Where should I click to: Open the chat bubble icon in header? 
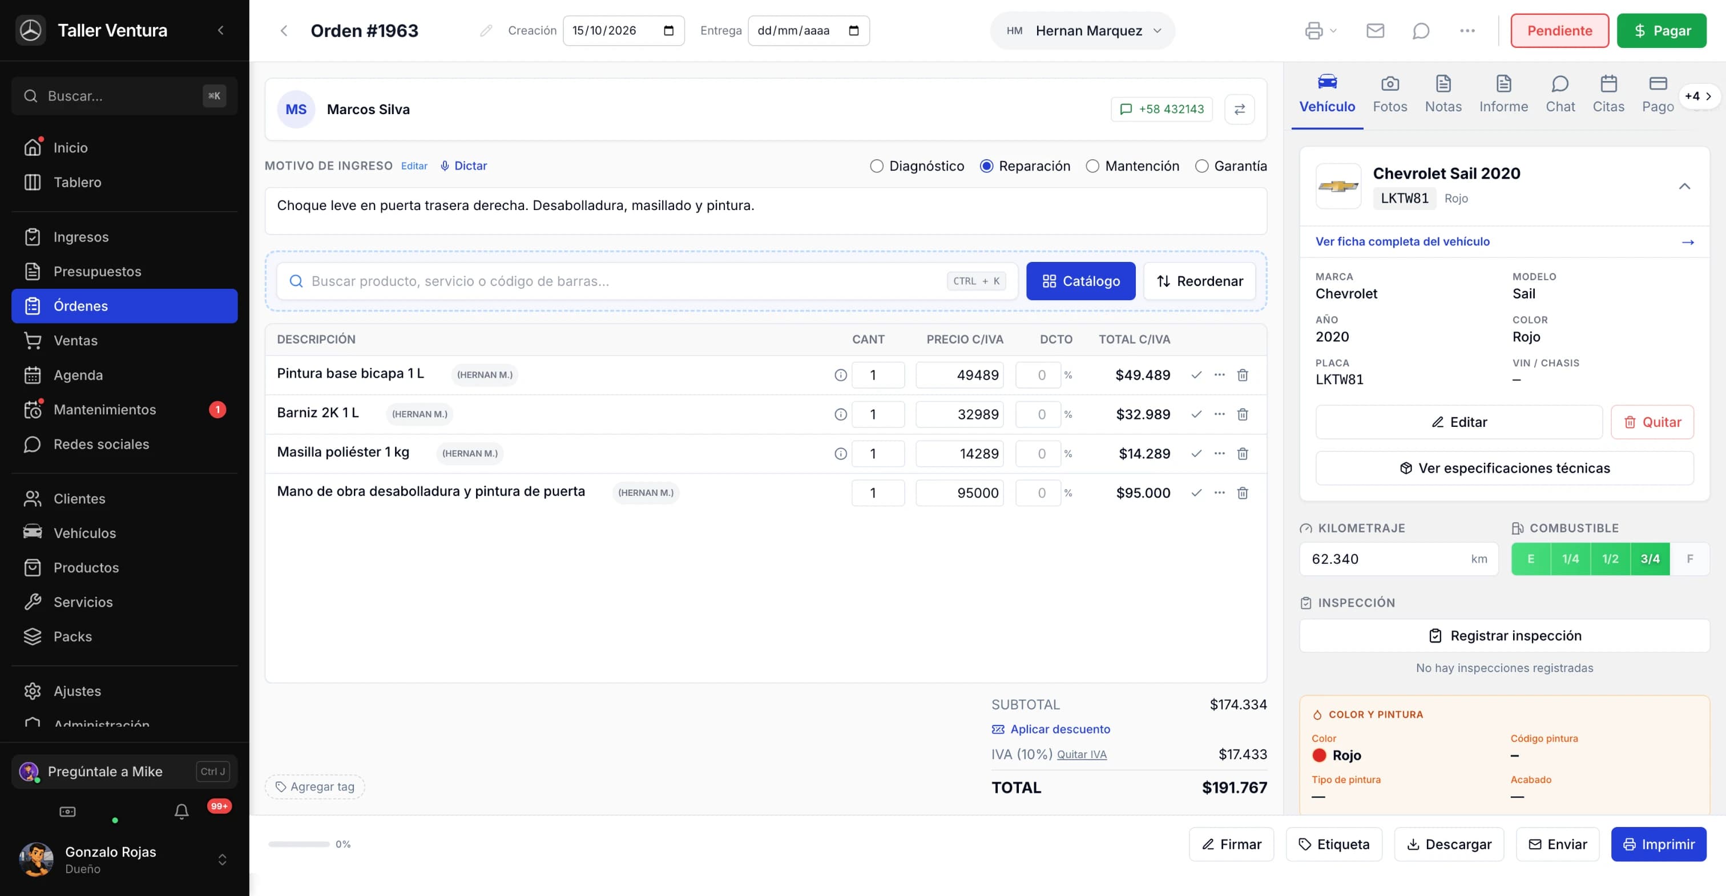tap(1421, 31)
